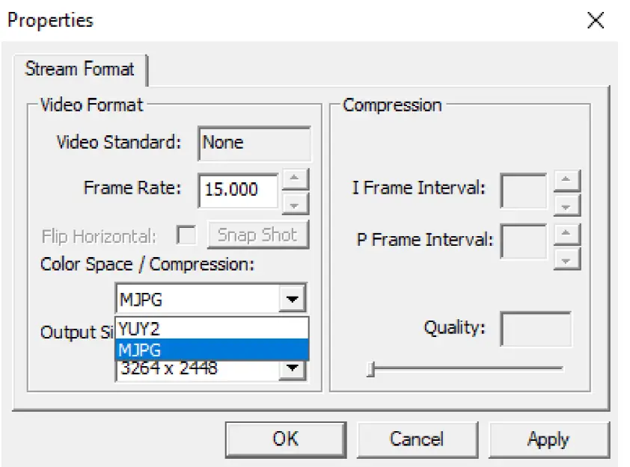
Task: Apply the current stream format settings
Action: click(x=550, y=439)
